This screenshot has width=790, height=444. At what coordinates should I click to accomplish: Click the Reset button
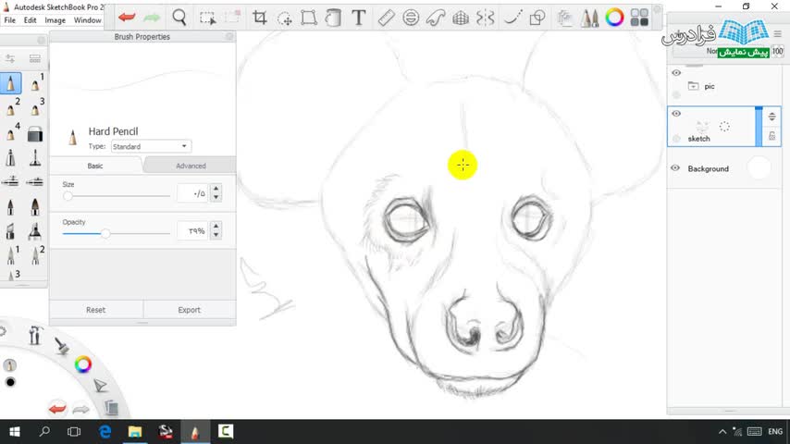tap(95, 310)
